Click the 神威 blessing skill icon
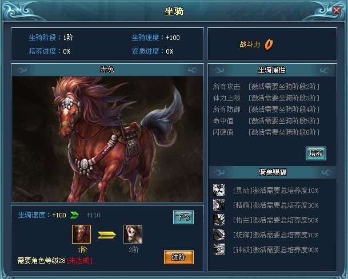 point(219,249)
